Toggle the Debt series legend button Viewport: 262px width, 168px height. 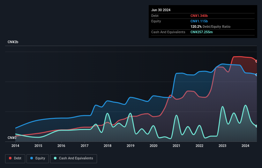pos(15,158)
